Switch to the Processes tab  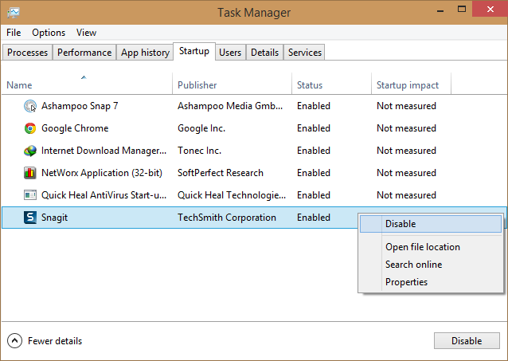pos(27,53)
